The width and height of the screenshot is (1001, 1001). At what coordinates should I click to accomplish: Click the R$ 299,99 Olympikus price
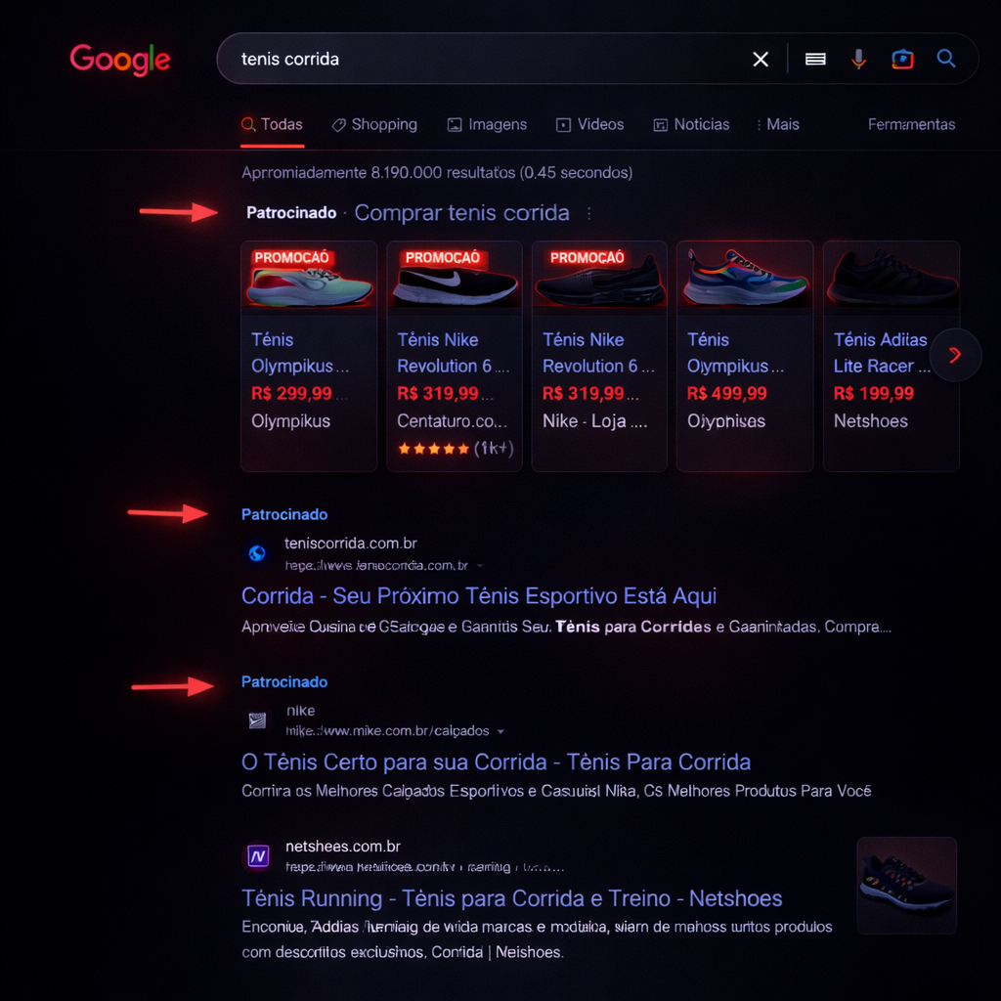click(291, 393)
